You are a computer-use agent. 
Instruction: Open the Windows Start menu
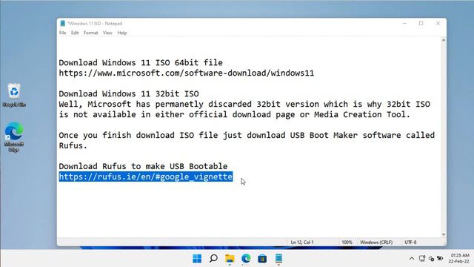tap(197, 259)
